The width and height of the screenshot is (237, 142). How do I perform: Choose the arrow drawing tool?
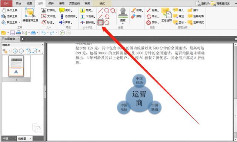click(x=100, y=16)
